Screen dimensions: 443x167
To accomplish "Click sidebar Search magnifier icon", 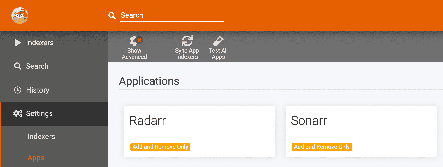I will coord(18,66).
